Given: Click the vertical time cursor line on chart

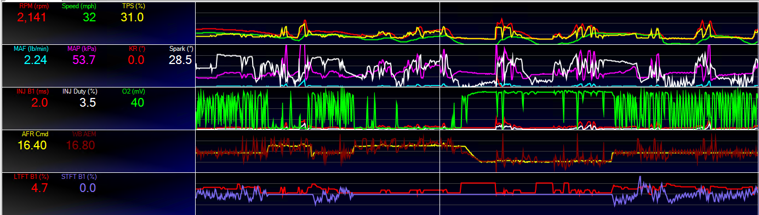Looking at the screenshot, I should pos(440,108).
